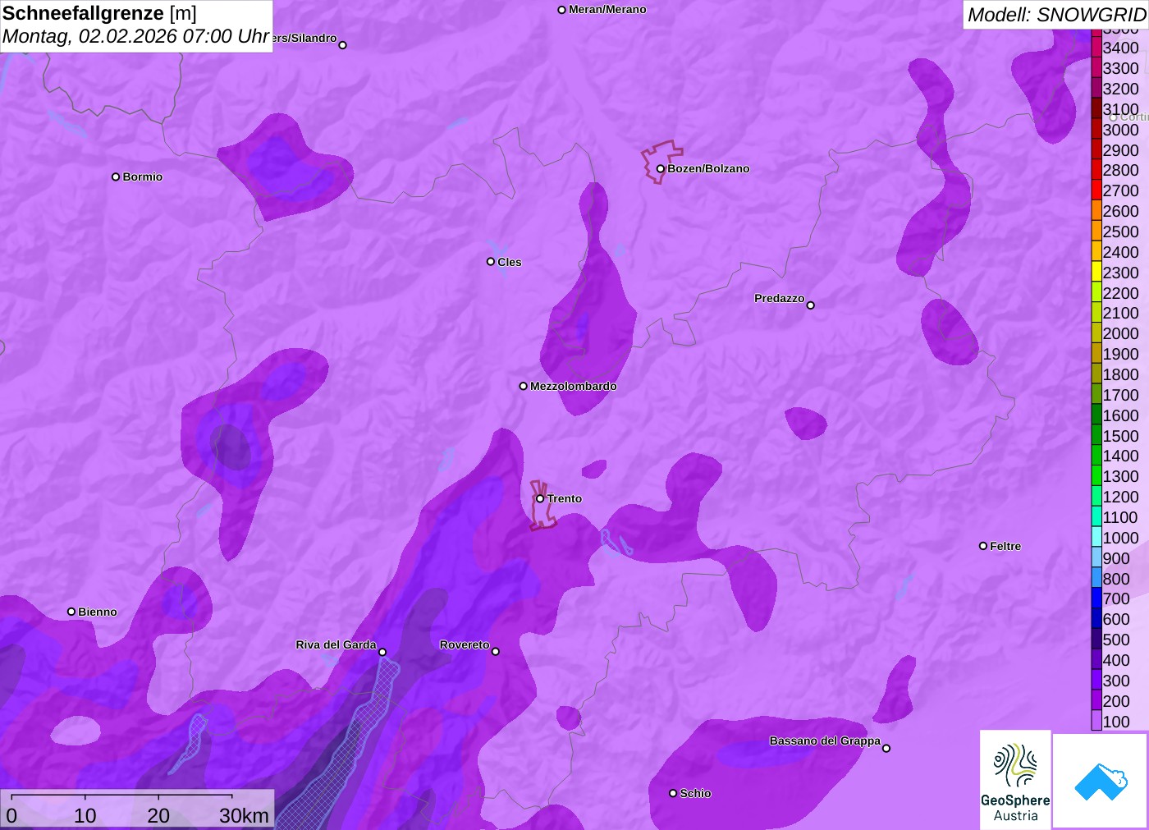
Task: Click the 600 m dark blue swatch
Action: tap(1096, 619)
